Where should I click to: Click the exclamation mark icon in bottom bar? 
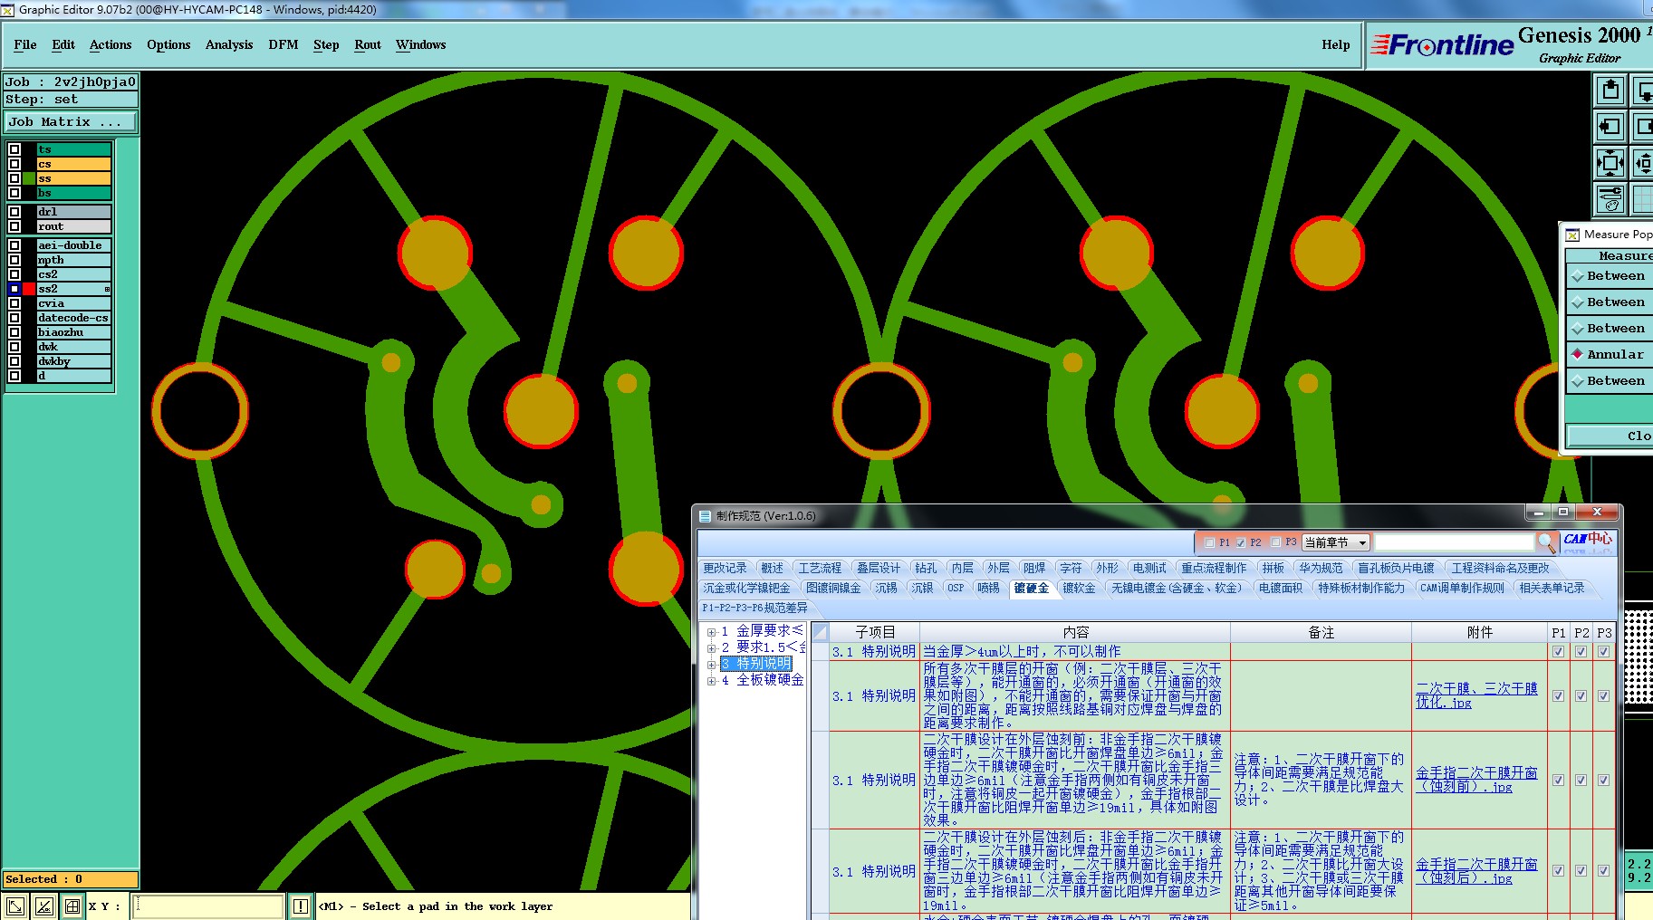tap(301, 906)
